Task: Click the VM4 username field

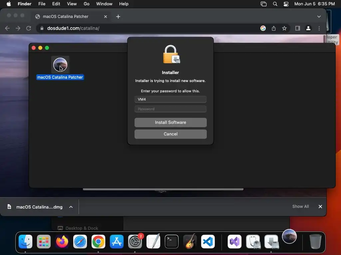Action: point(170,99)
